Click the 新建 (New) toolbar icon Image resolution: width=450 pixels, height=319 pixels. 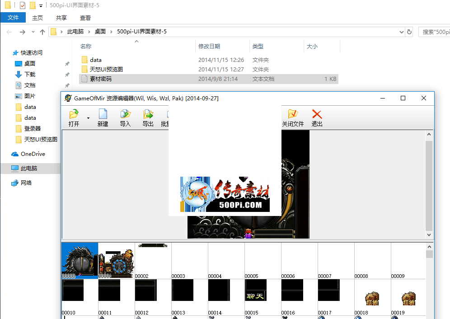(103, 118)
